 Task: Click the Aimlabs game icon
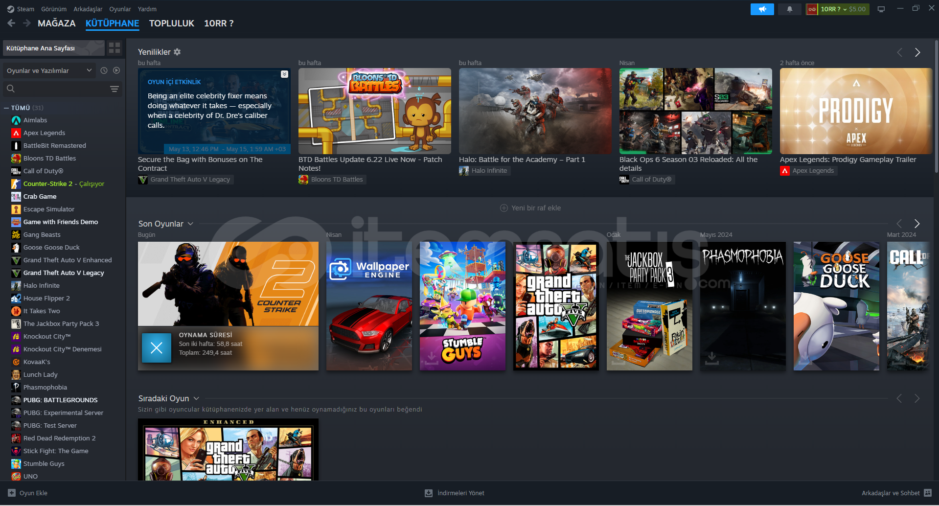16,120
